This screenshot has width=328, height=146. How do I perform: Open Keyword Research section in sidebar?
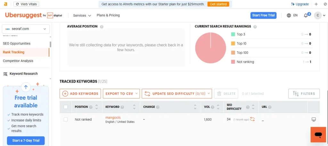click(20, 74)
